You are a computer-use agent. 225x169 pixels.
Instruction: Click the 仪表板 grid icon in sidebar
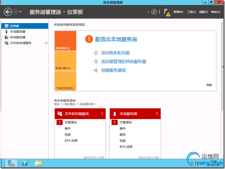point(6,26)
